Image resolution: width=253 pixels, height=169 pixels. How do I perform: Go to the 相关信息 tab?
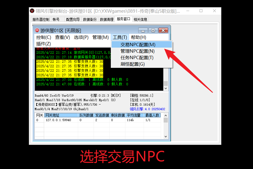coord(140,19)
